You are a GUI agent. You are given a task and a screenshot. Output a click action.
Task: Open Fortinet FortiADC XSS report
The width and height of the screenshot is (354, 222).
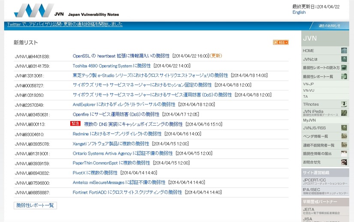point(127,192)
